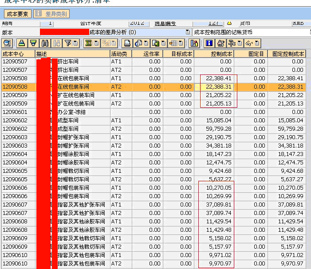
Task: Click the Find binoculars icon
Action: click(45, 43)
